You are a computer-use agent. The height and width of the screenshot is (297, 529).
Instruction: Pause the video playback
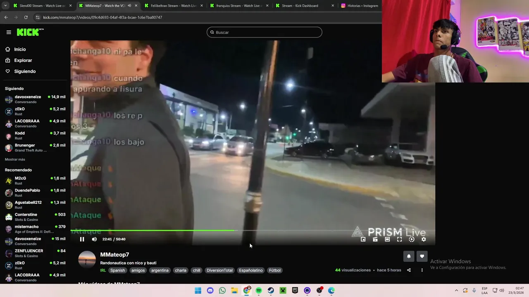coord(82,239)
